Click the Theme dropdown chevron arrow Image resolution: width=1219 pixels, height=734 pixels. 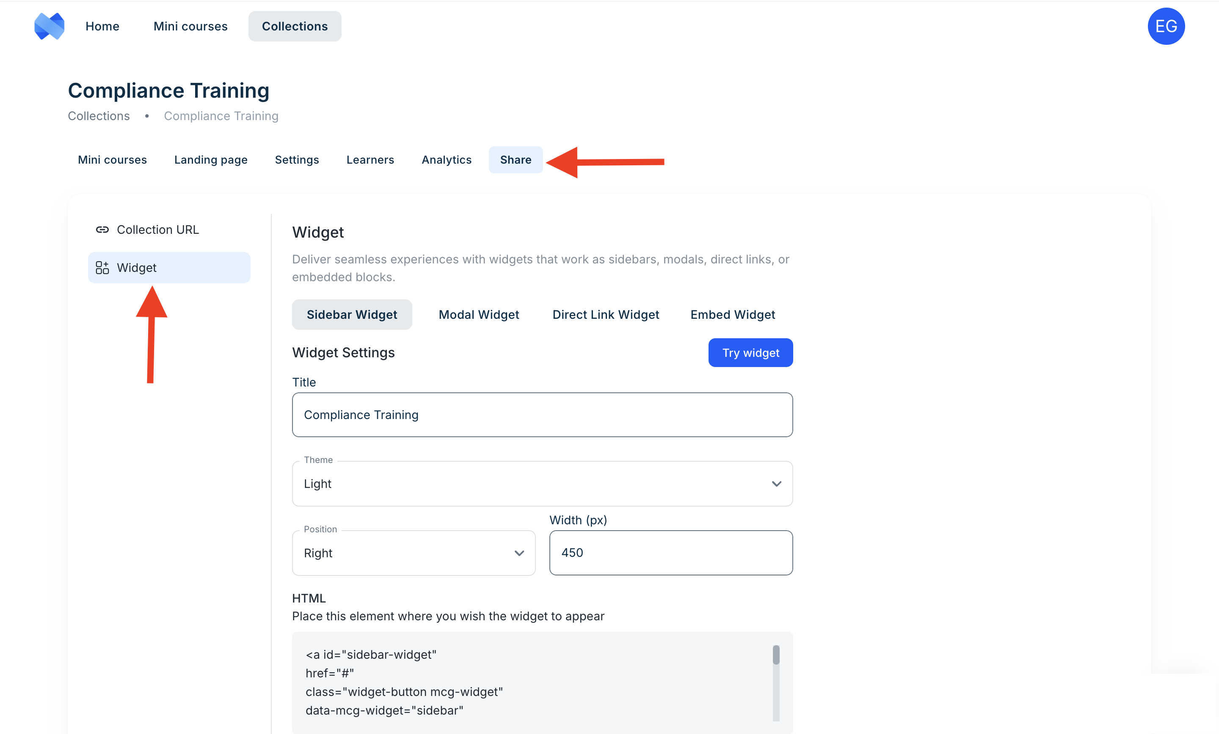tap(776, 484)
